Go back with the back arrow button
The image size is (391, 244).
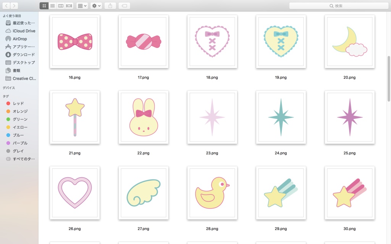(x=6, y=6)
